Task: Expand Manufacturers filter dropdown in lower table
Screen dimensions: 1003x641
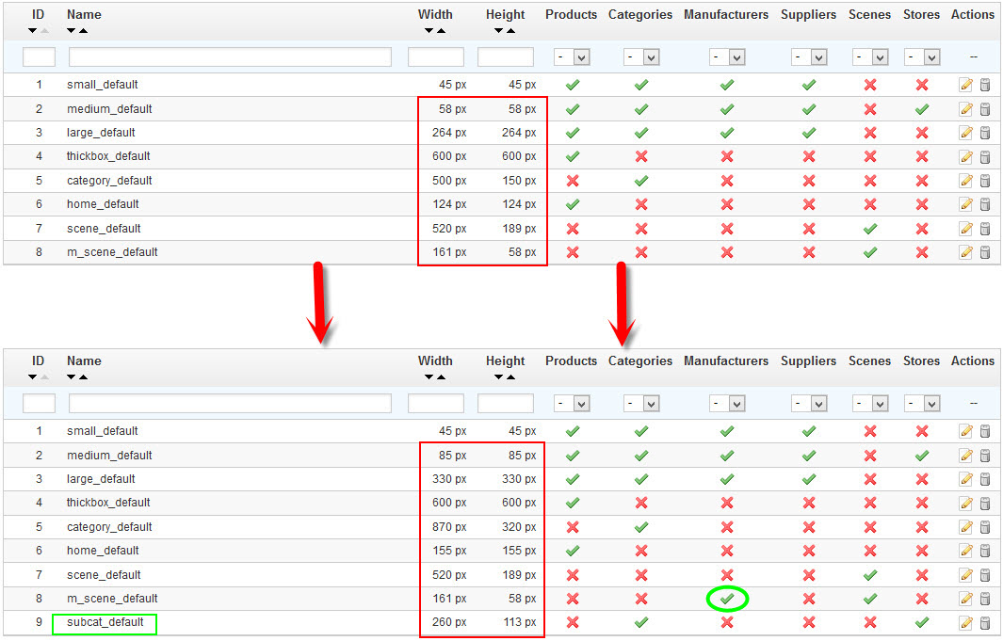Action: (x=726, y=404)
